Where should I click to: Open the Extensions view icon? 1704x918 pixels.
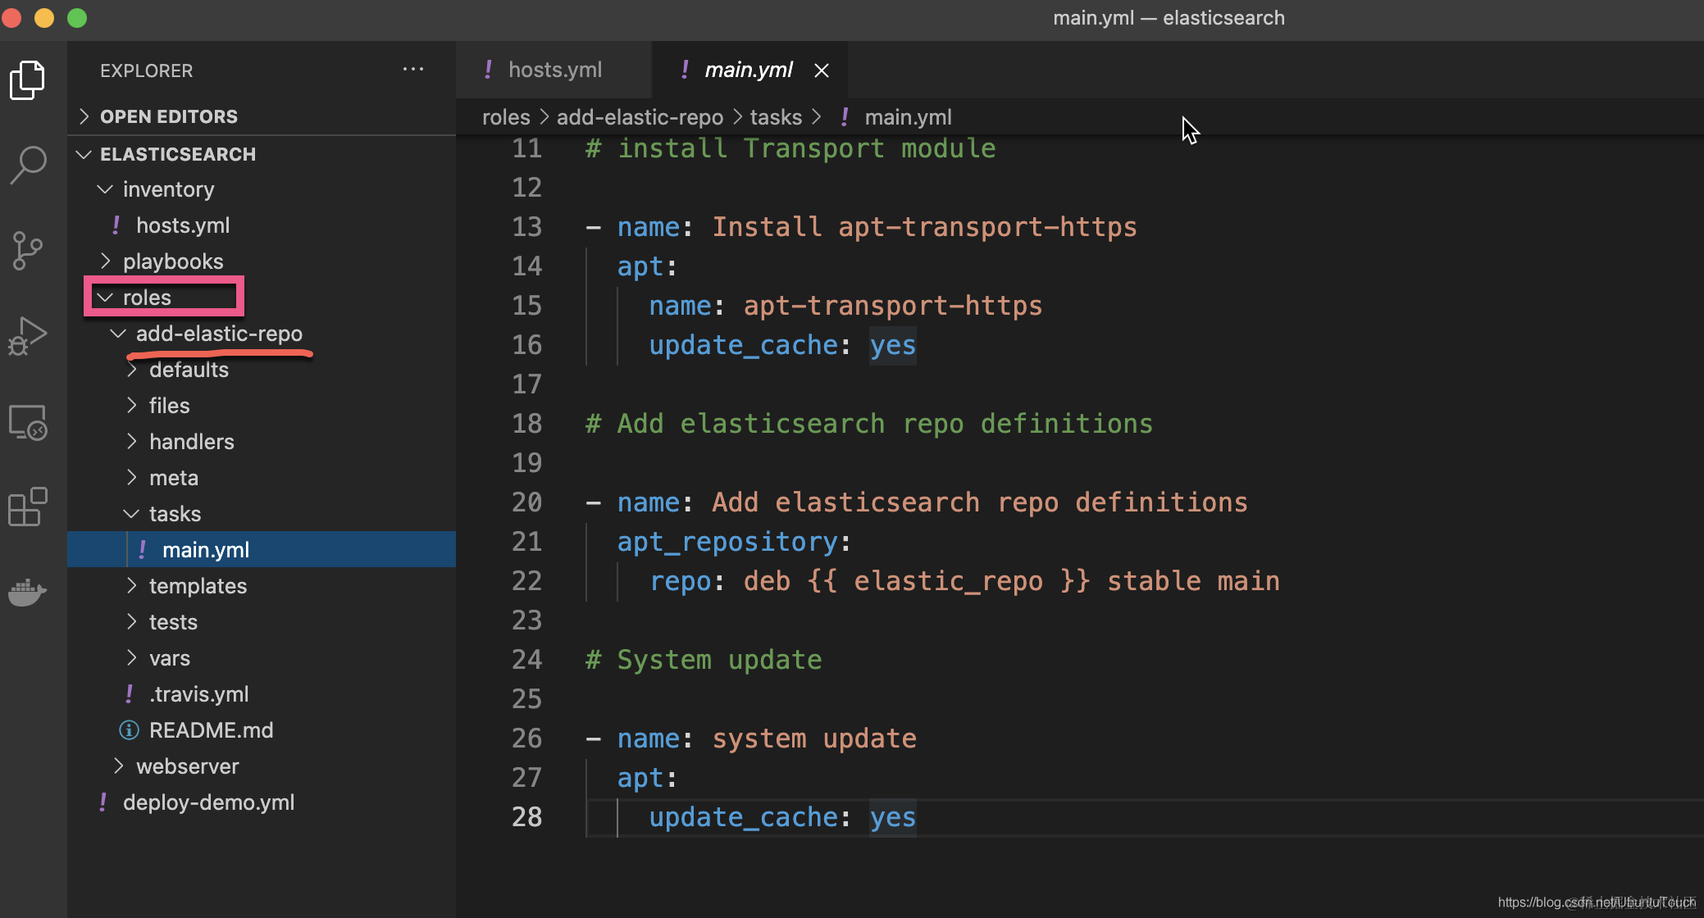pyautogui.click(x=28, y=507)
